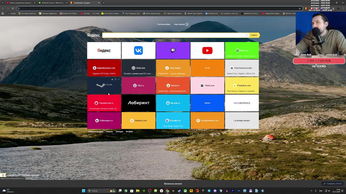Open the Botrix.live tile

click(x=138, y=68)
